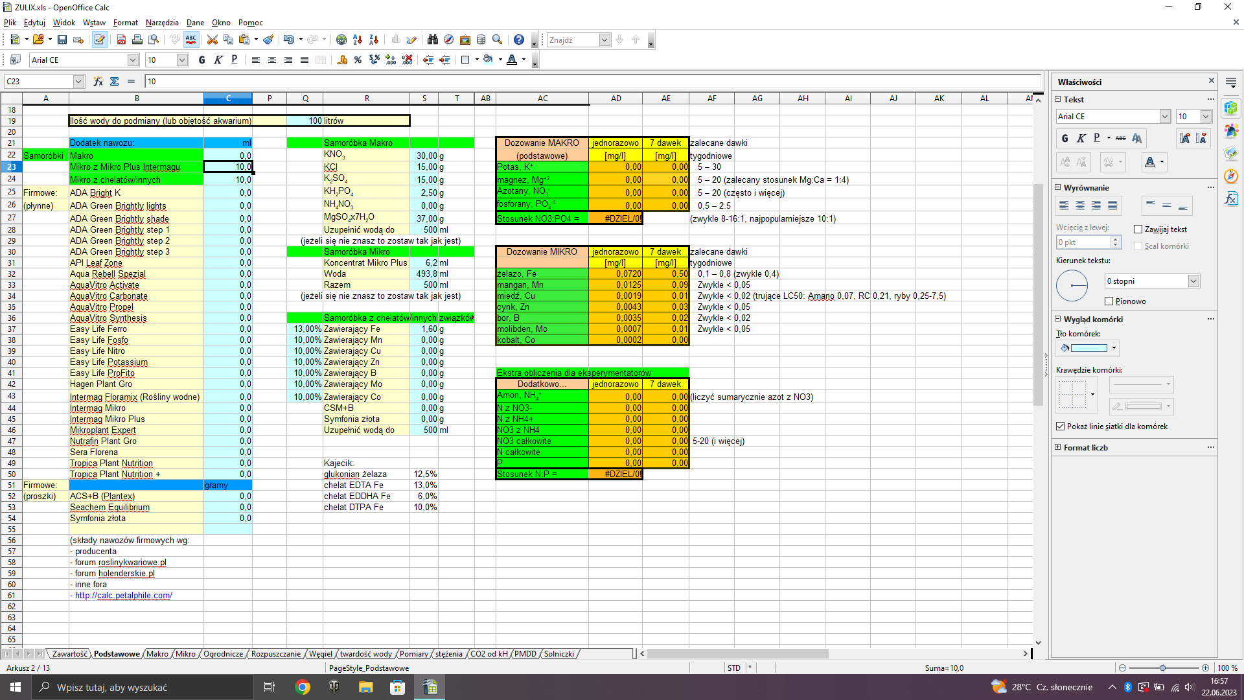Switch to the Rozpuszczanie sheet tab
Screen dimensions: 1244x700
276,654
